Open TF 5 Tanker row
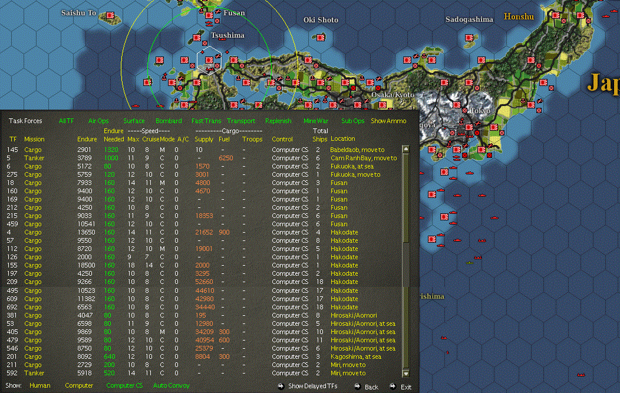 (202, 158)
